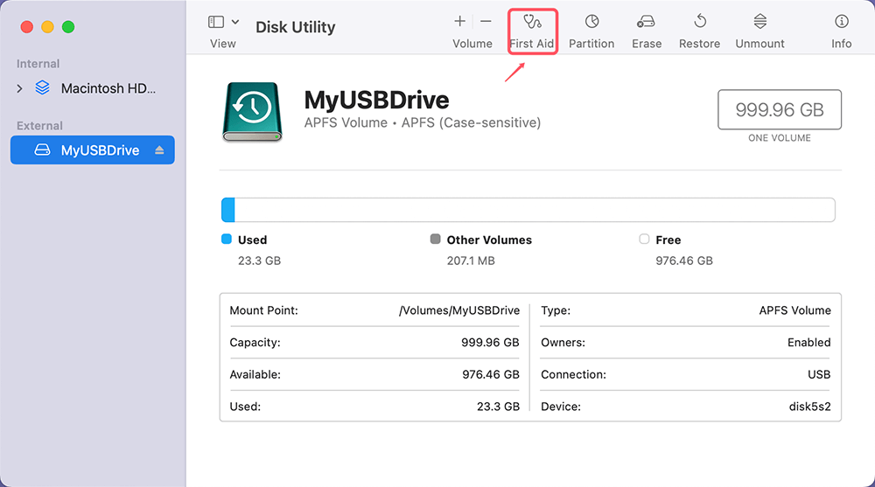875x487 pixels.
Task: Run First Aid on the drive
Action: [532, 31]
